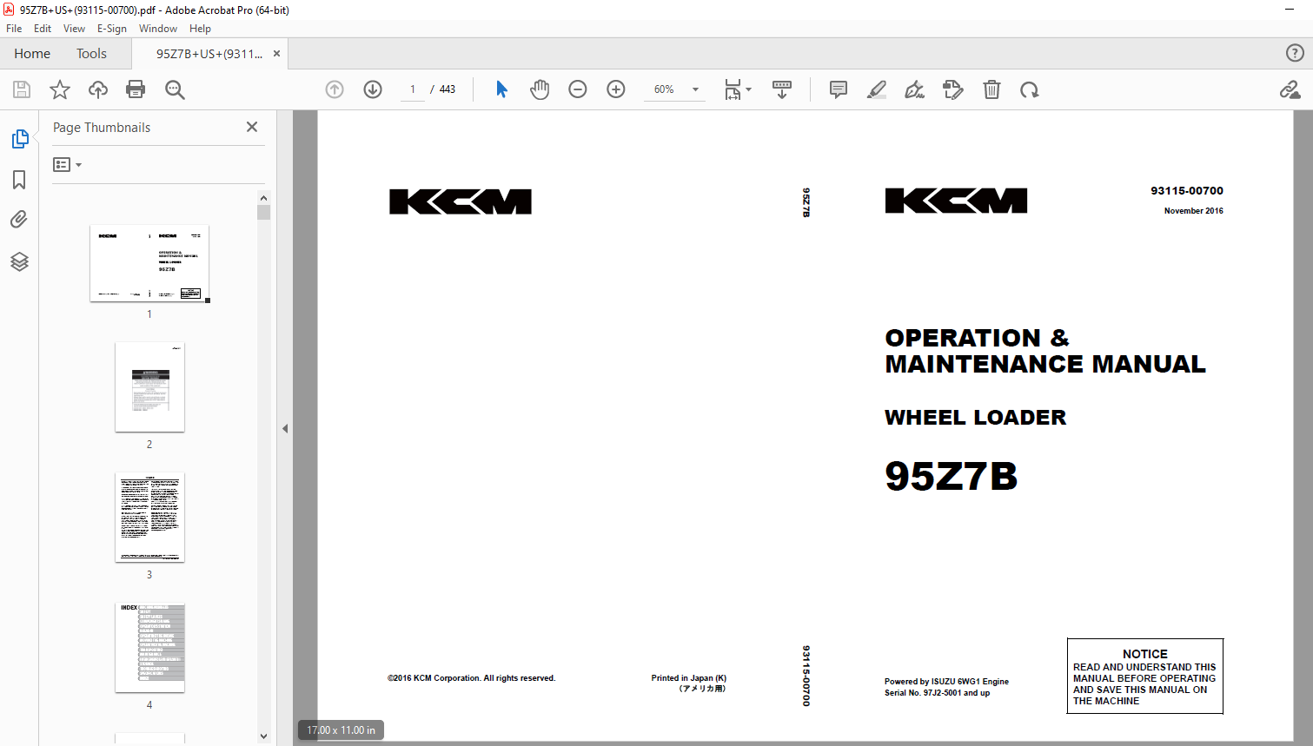Viewport: 1313px width, 746px height.
Task: Add a sticky note comment
Action: click(x=839, y=89)
